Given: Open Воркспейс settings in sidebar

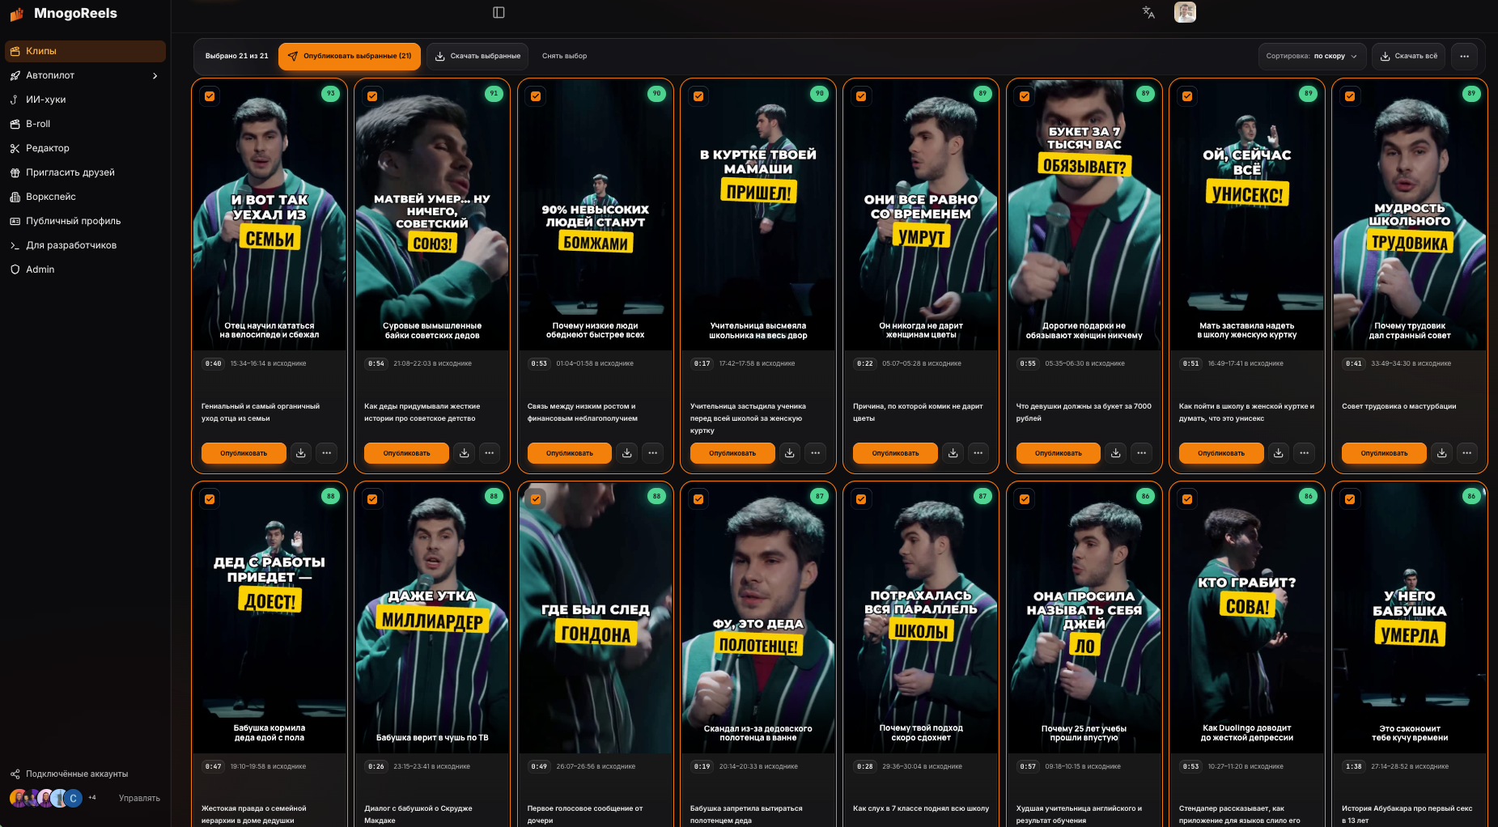Looking at the screenshot, I should [x=85, y=197].
